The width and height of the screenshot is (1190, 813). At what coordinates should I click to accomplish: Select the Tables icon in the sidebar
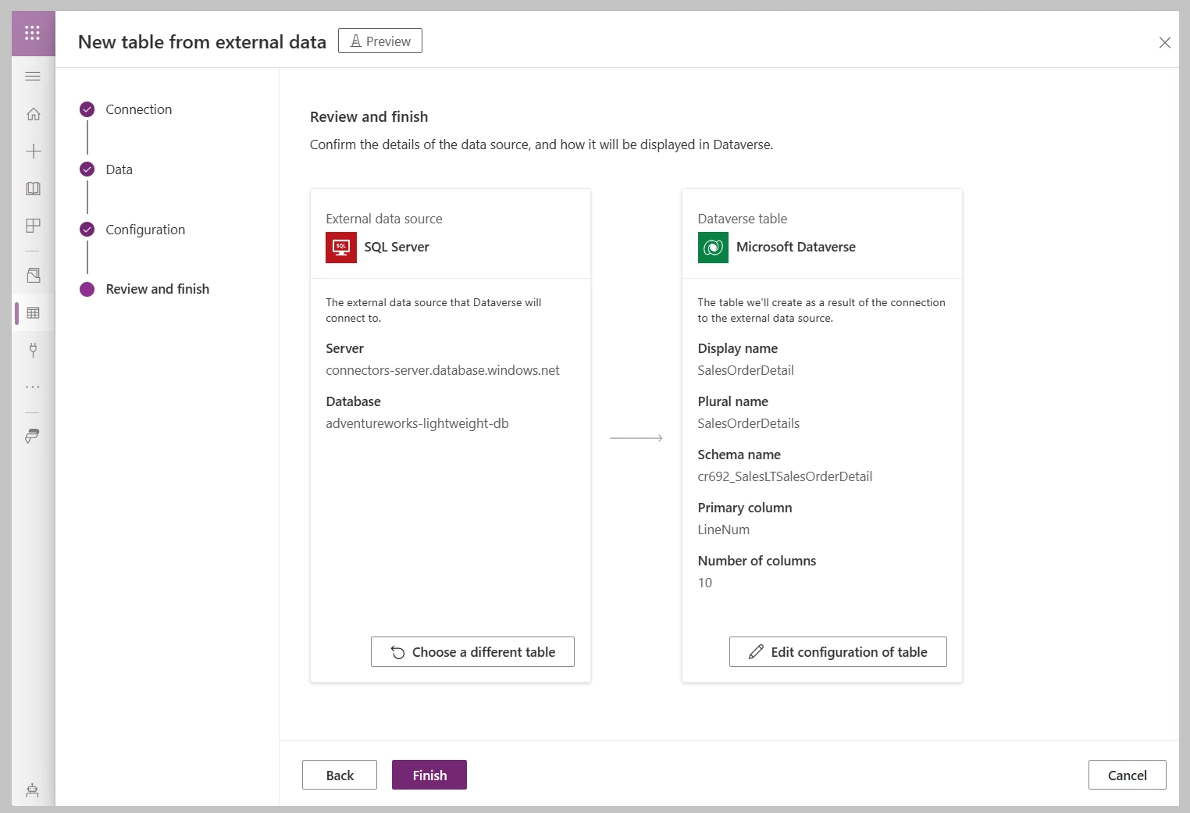tap(32, 312)
